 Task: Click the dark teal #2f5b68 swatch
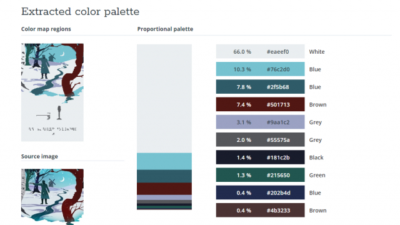pyautogui.click(x=260, y=87)
